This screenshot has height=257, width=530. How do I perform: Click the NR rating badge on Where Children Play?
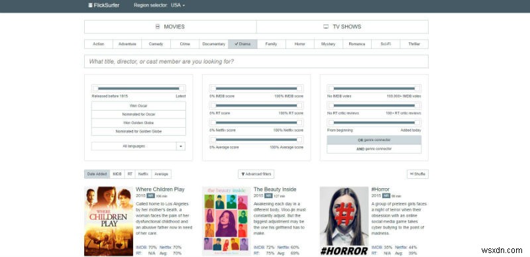(151, 196)
